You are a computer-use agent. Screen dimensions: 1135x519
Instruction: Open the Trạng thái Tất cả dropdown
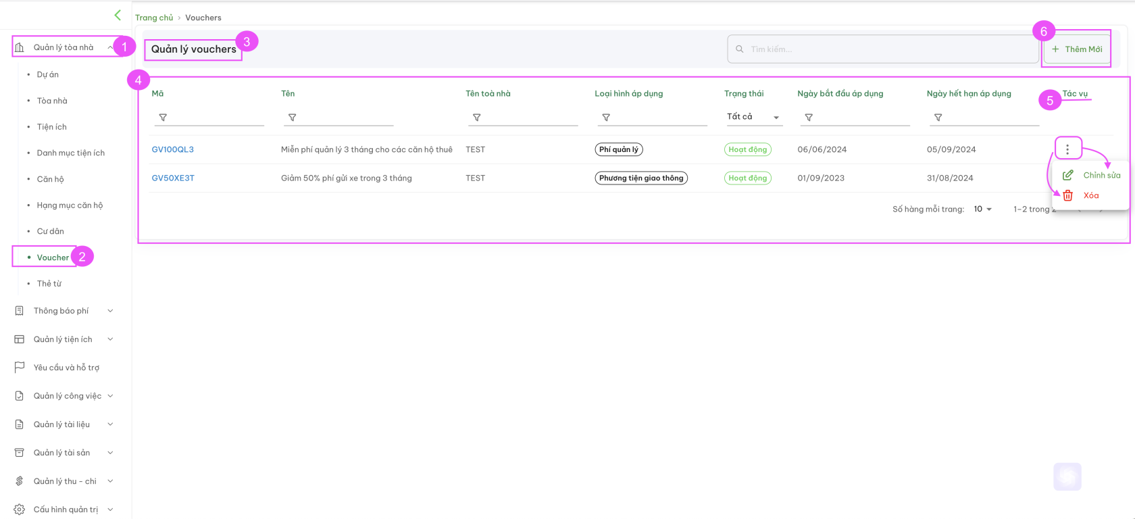[x=753, y=117]
